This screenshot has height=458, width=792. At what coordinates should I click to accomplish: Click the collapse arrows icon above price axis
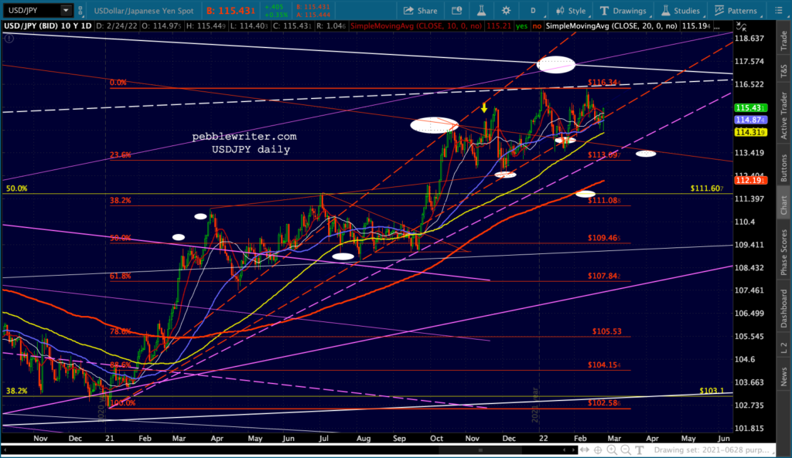[x=741, y=26]
